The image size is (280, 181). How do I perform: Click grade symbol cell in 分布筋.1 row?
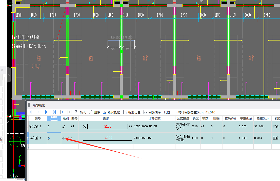pyautogui.click(x=66, y=138)
